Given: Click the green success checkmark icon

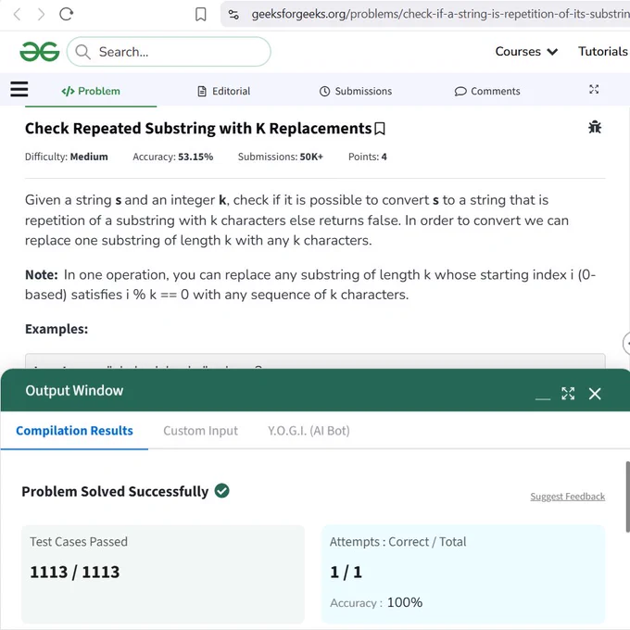Looking at the screenshot, I should 221,491.
